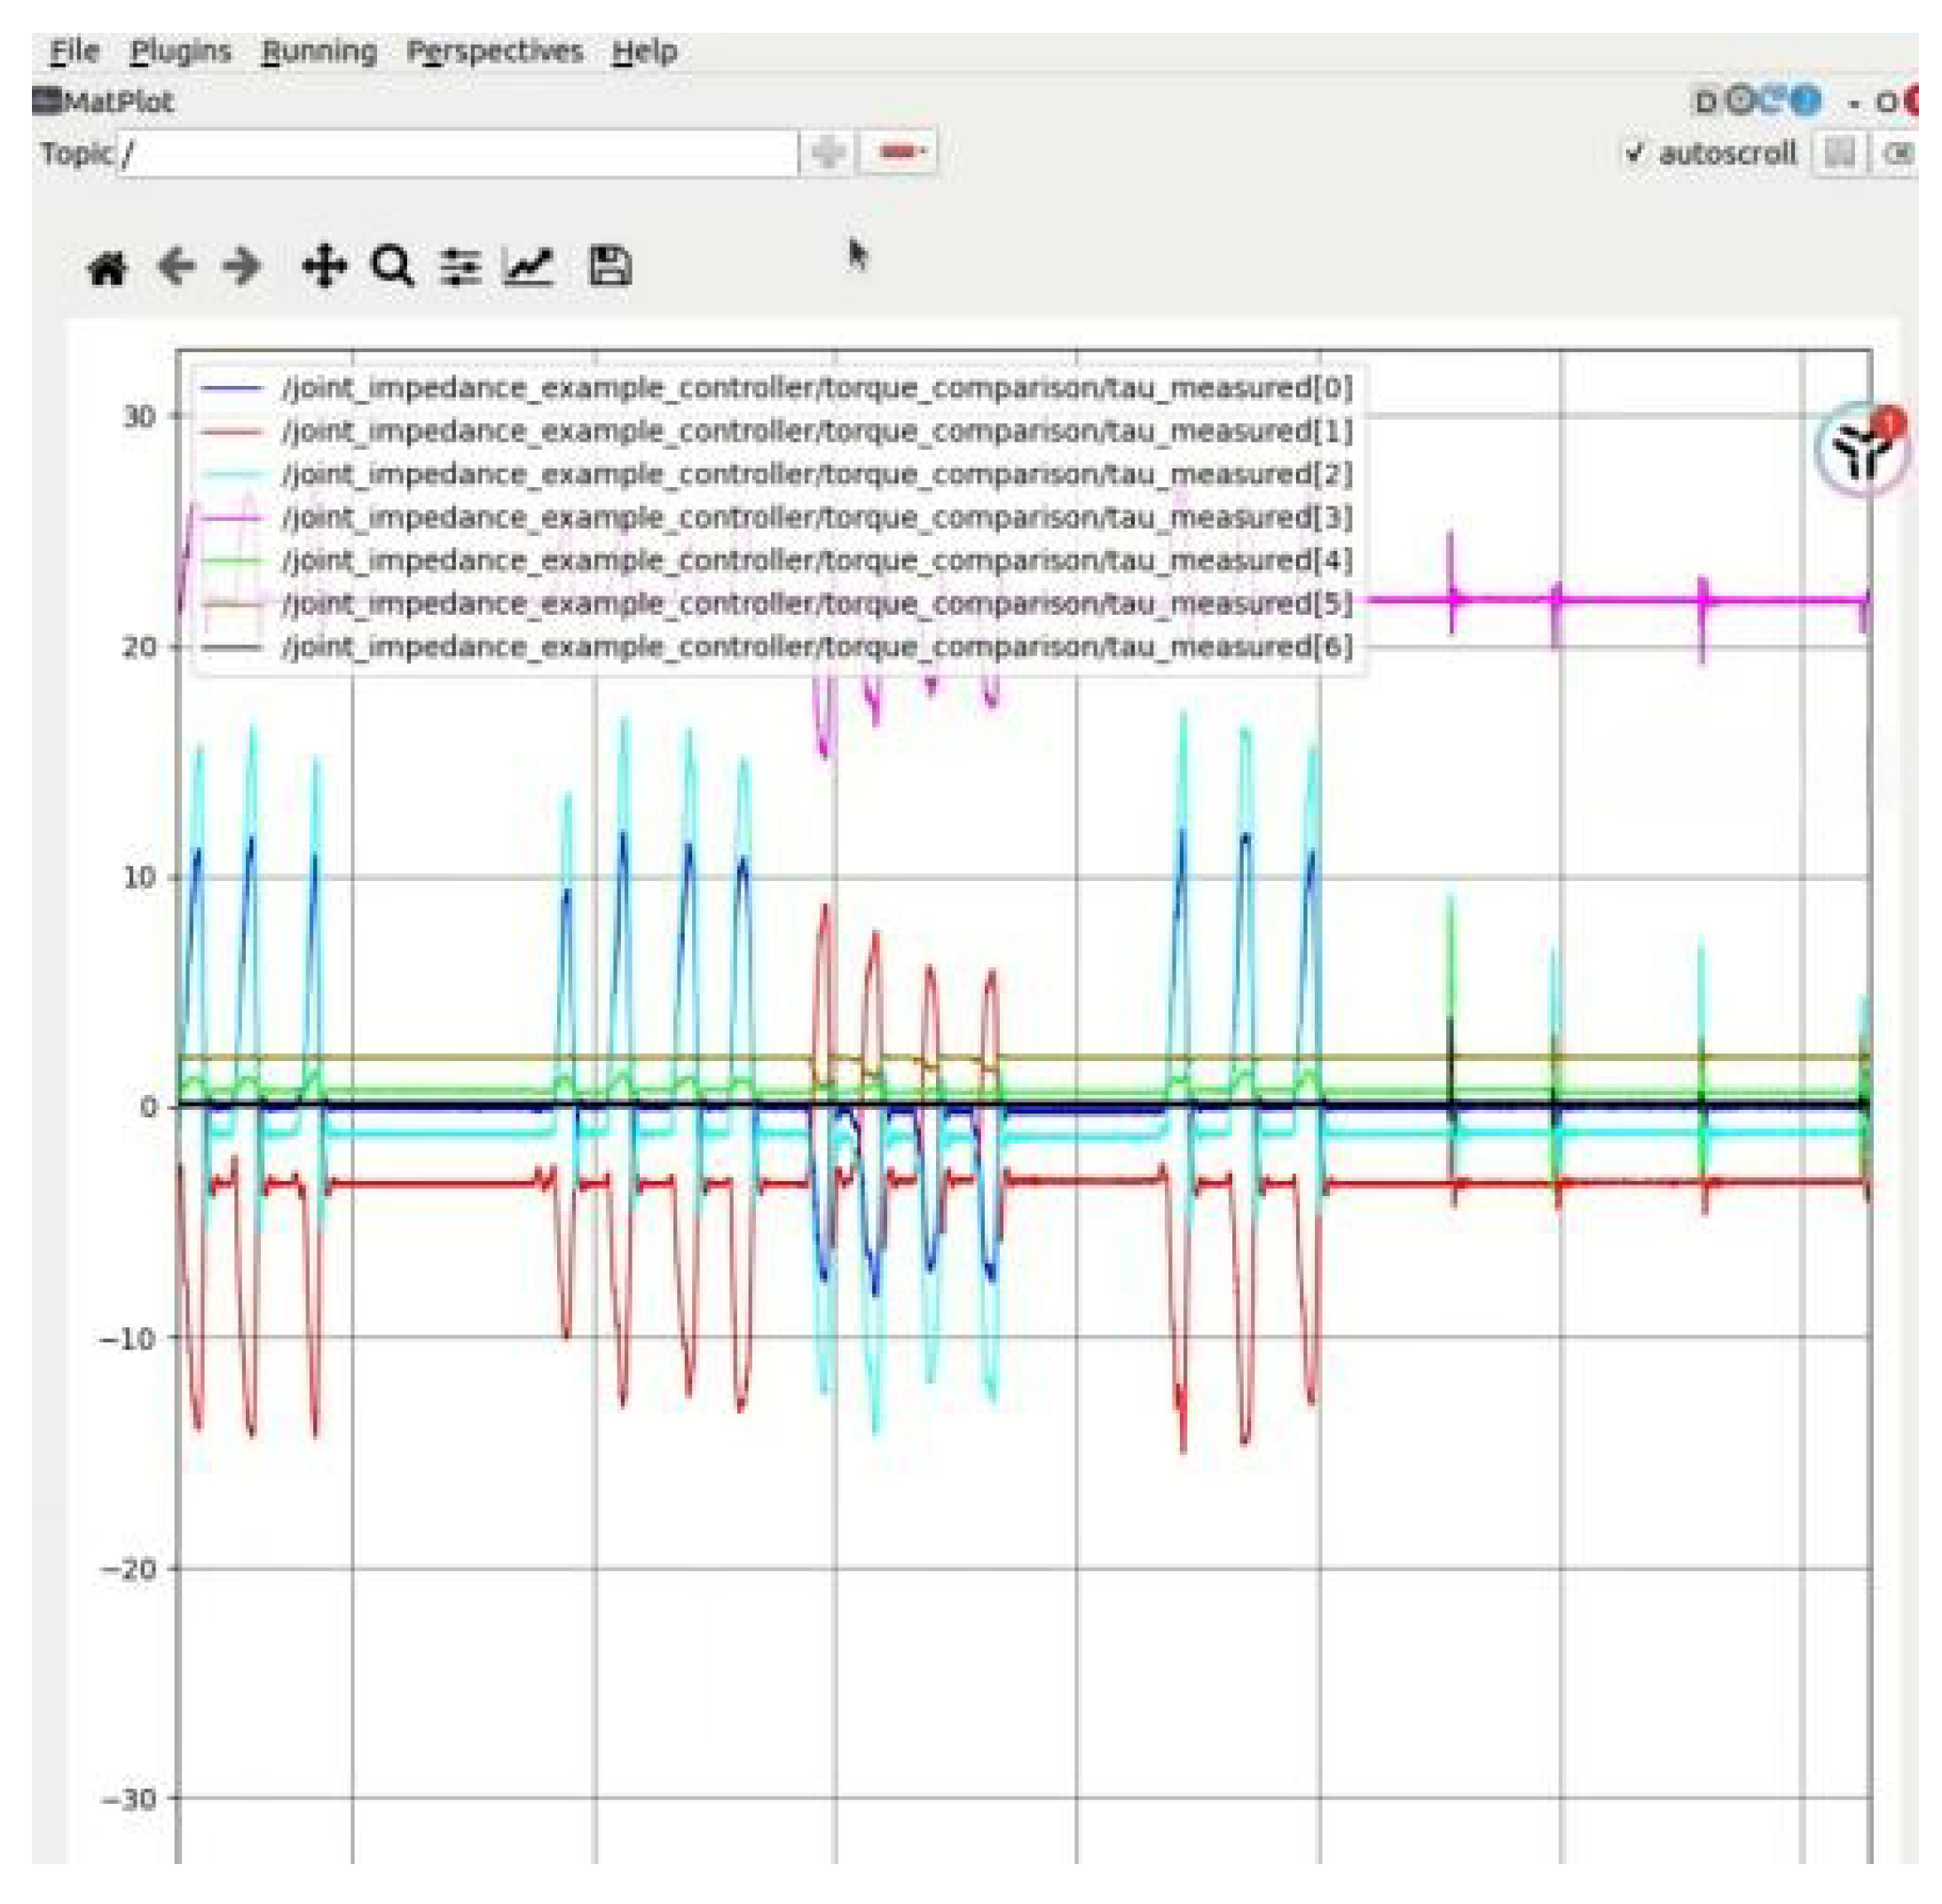The width and height of the screenshot is (1942, 1904).
Task: Go forward to next plot view
Action: [x=242, y=267]
